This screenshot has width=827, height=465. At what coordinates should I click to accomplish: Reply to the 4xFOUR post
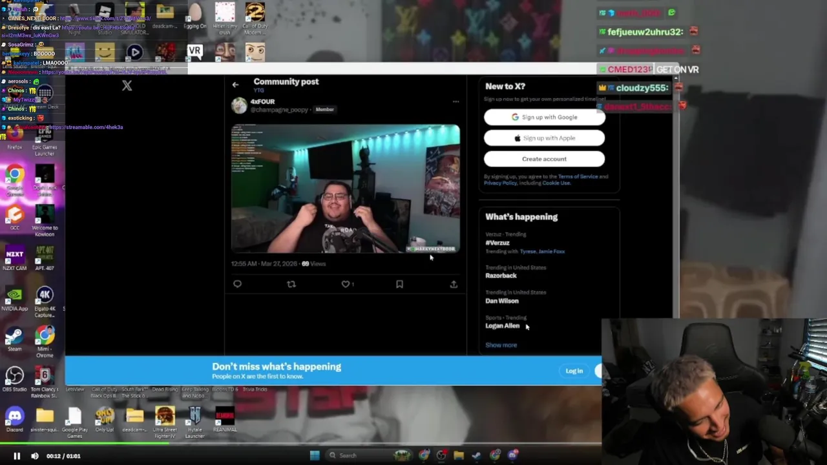(x=237, y=284)
